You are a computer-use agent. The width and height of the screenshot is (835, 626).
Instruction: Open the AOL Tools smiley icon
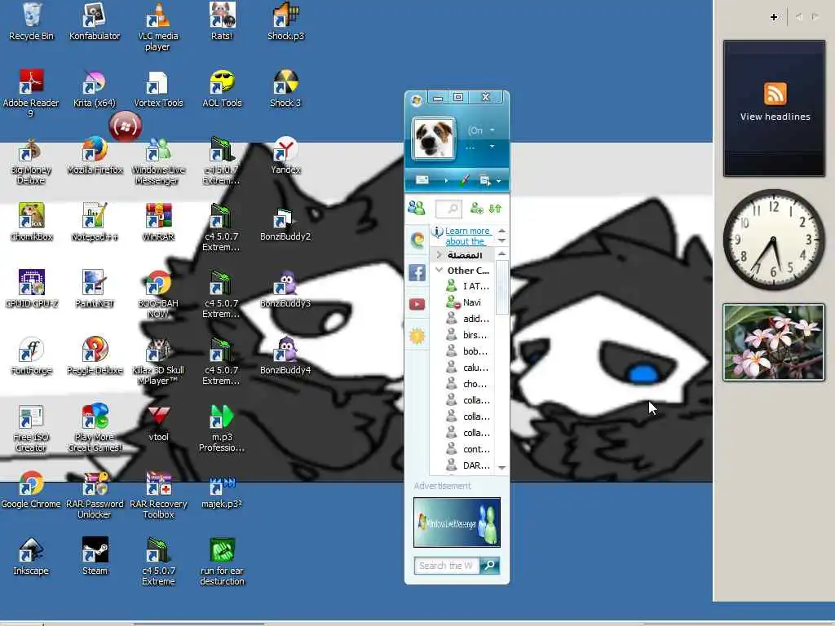tap(222, 89)
